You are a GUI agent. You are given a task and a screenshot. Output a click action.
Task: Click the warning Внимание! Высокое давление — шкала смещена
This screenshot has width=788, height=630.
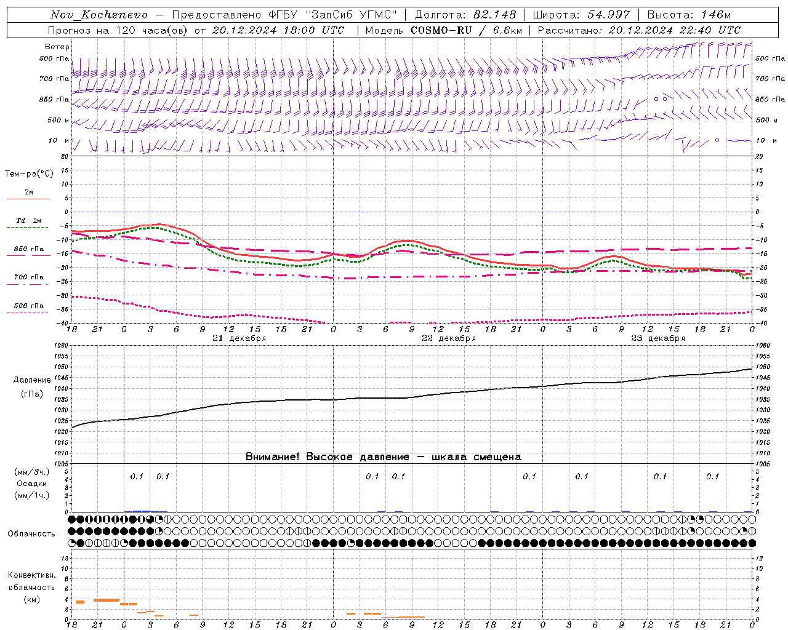[384, 457]
